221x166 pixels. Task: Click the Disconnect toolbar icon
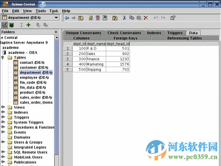point(98,18)
